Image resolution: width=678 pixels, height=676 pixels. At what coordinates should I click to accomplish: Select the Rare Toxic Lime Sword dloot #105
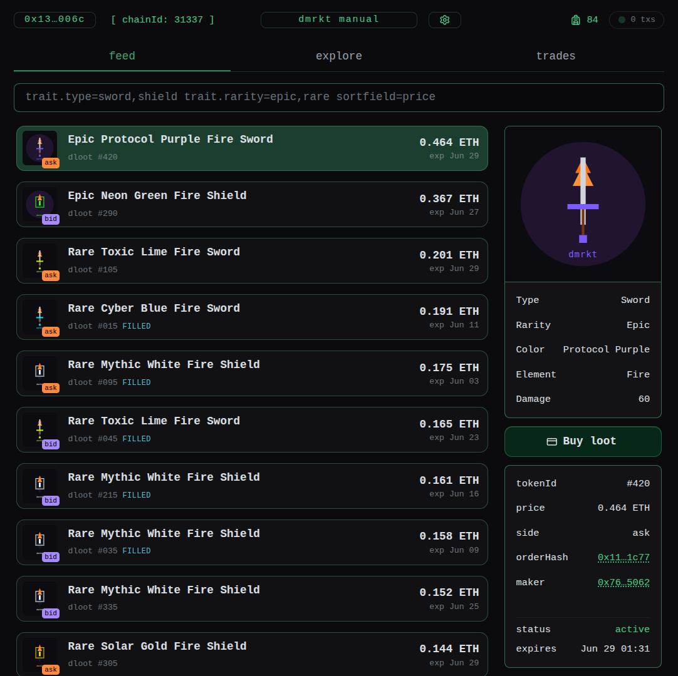click(x=252, y=261)
